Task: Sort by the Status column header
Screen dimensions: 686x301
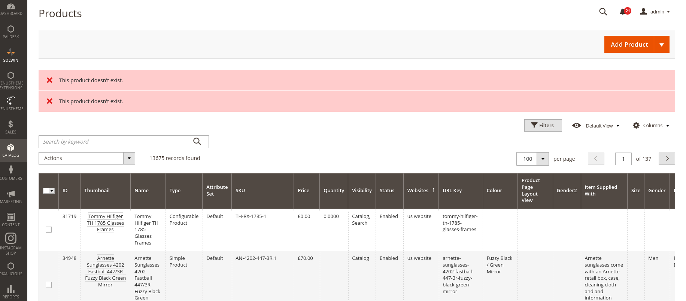Action: coord(389,191)
